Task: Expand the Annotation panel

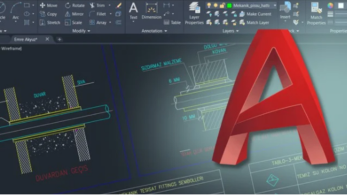Action: 154,31
